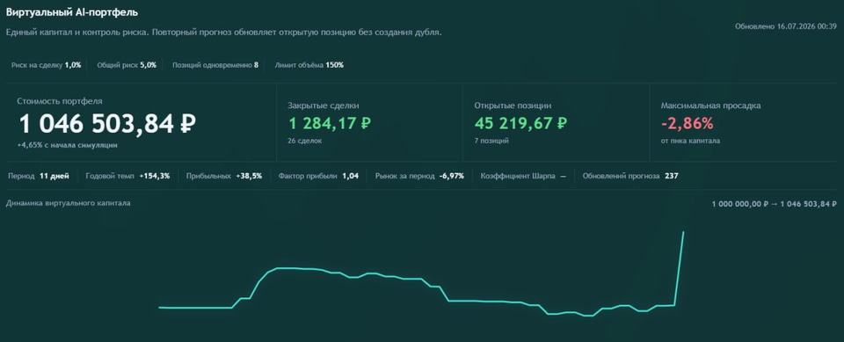Click portfolio value 1 046 503,84 ₽
Screen dimensions: 844x342
[x=107, y=124]
